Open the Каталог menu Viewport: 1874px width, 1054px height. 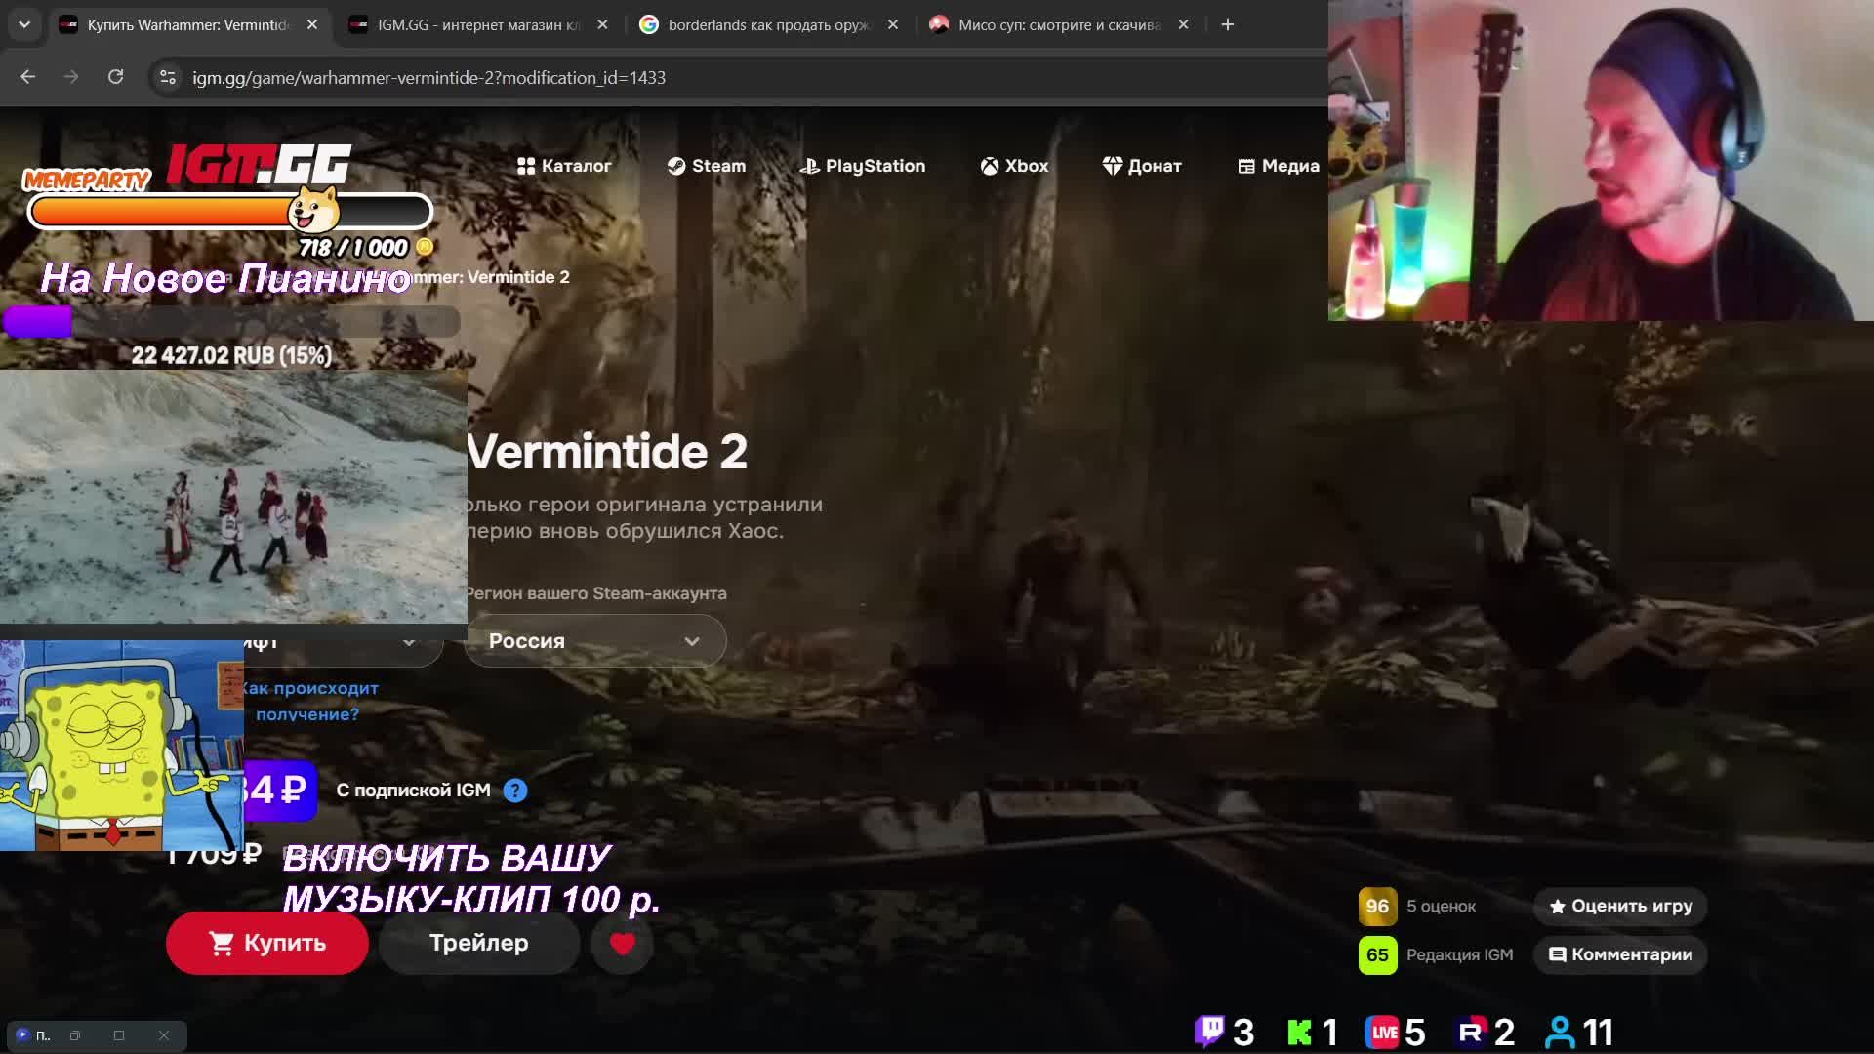point(564,166)
